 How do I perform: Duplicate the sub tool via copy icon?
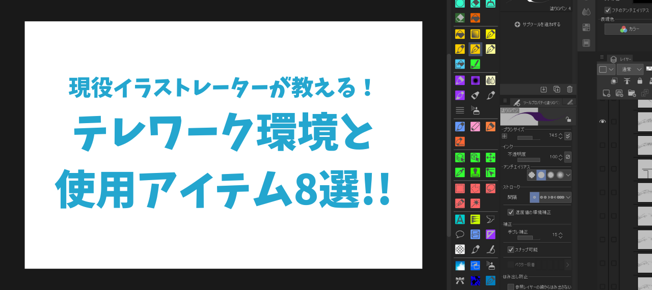click(557, 89)
